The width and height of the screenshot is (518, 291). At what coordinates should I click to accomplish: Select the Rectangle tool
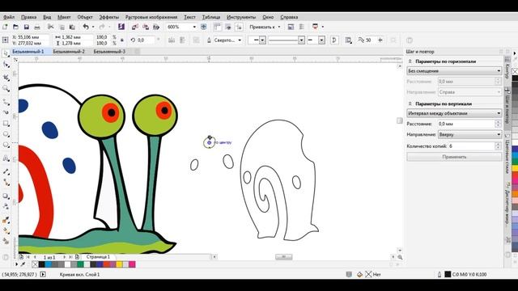6,124
